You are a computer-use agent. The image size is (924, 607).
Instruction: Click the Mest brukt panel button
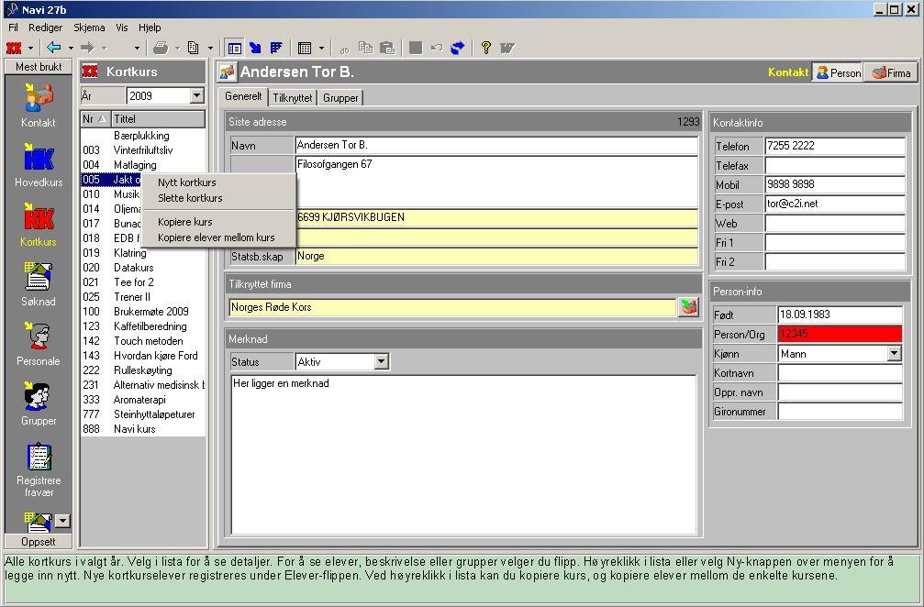(39, 67)
